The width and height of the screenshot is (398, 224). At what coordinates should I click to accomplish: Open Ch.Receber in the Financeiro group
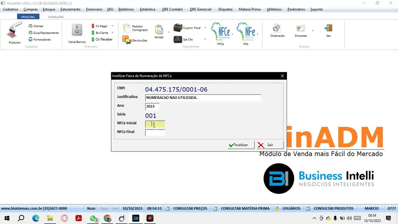point(102,40)
